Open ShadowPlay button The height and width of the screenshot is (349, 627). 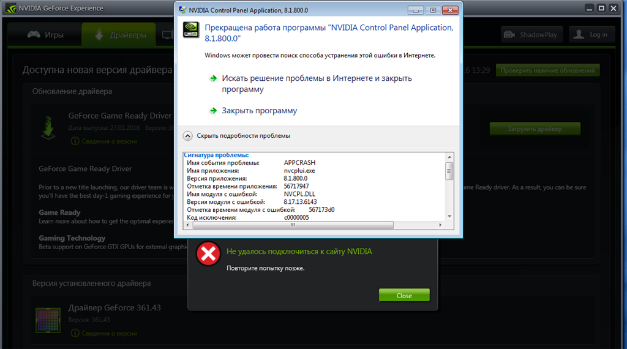[532, 35]
